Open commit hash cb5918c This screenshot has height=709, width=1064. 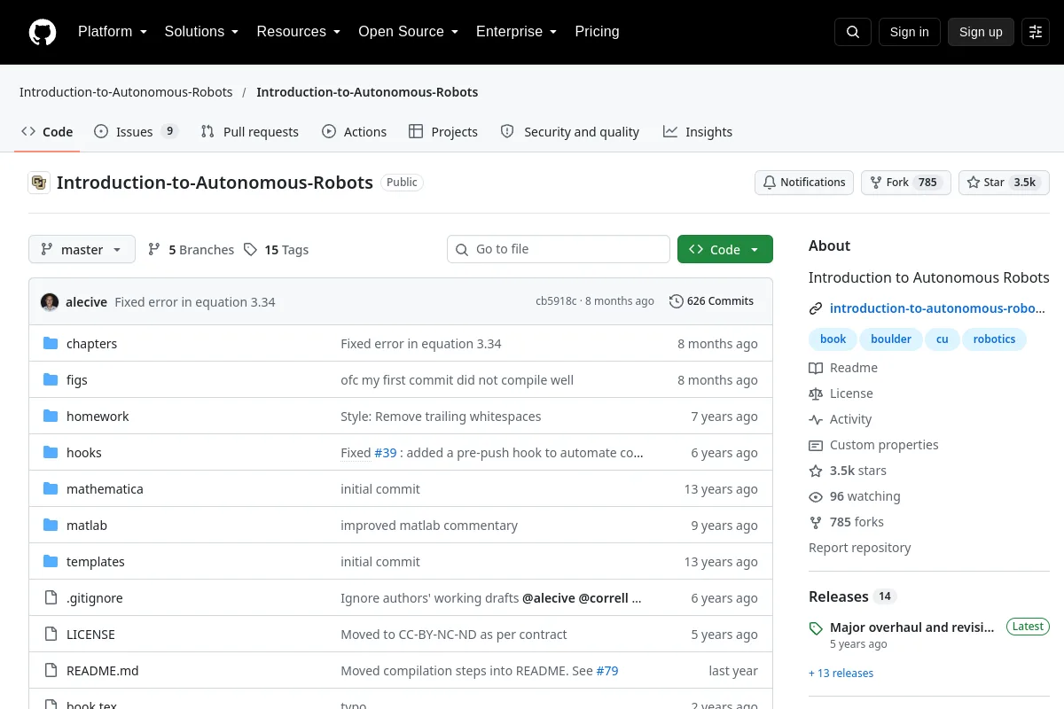click(556, 301)
